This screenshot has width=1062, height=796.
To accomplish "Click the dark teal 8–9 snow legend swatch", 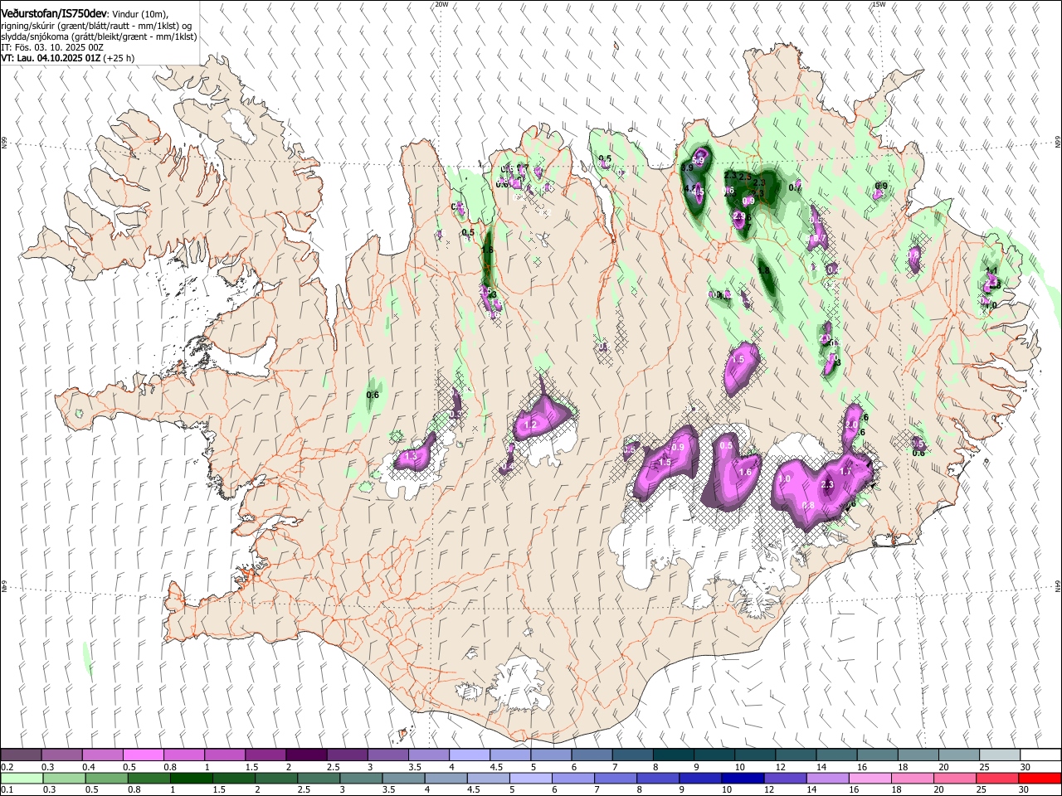I will pyautogui.click(x=673, y=755).
